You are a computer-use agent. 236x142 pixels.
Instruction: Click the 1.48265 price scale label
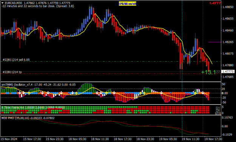228,42
